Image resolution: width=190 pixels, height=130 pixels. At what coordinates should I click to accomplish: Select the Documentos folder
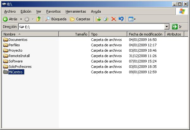click(18, 40)
